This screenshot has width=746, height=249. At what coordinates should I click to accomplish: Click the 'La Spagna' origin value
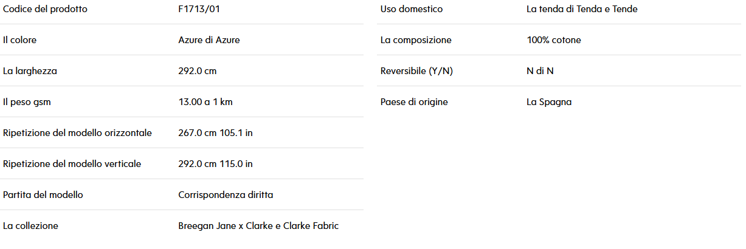549,102
